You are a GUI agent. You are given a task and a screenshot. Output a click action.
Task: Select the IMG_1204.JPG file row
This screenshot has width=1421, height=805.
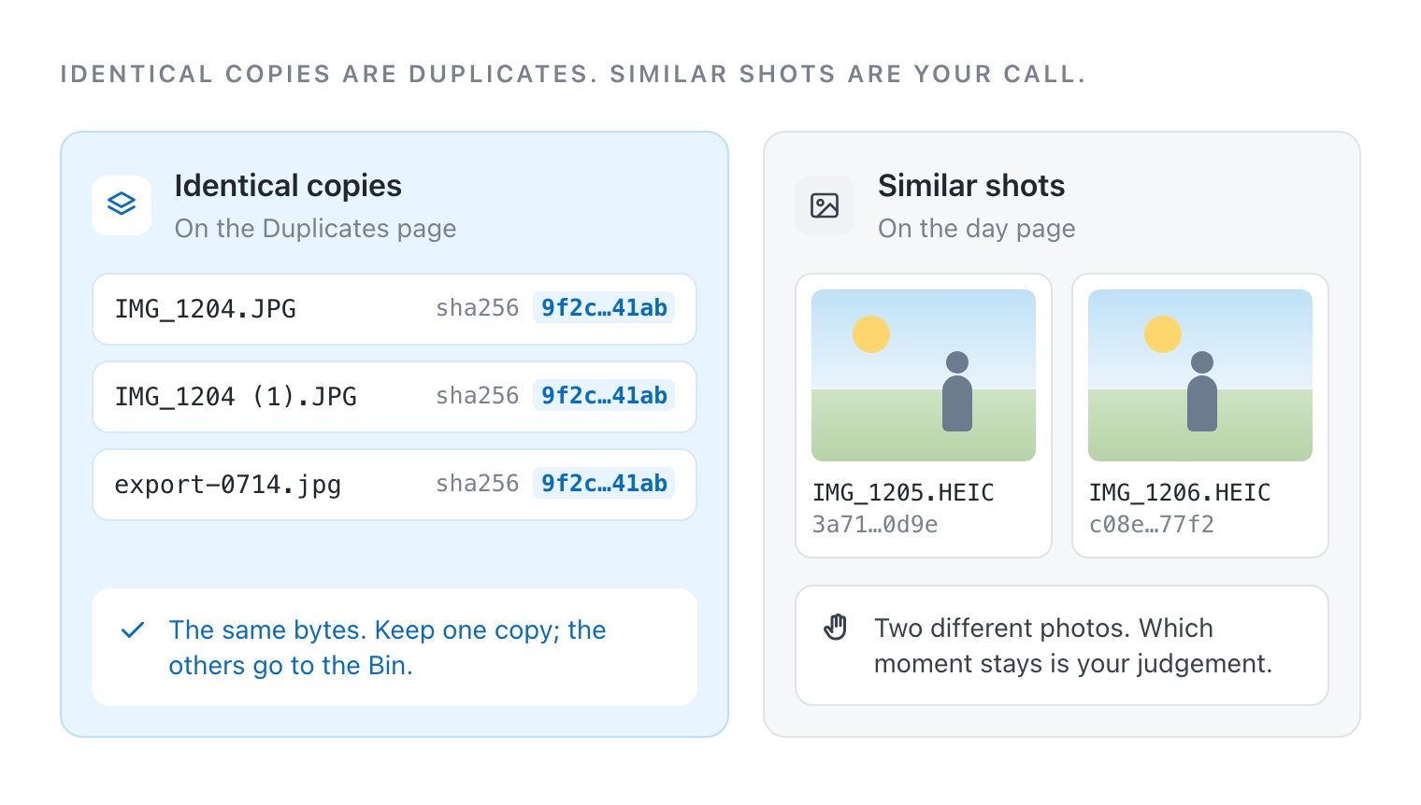pyautogui.click(x=395, y=309)
